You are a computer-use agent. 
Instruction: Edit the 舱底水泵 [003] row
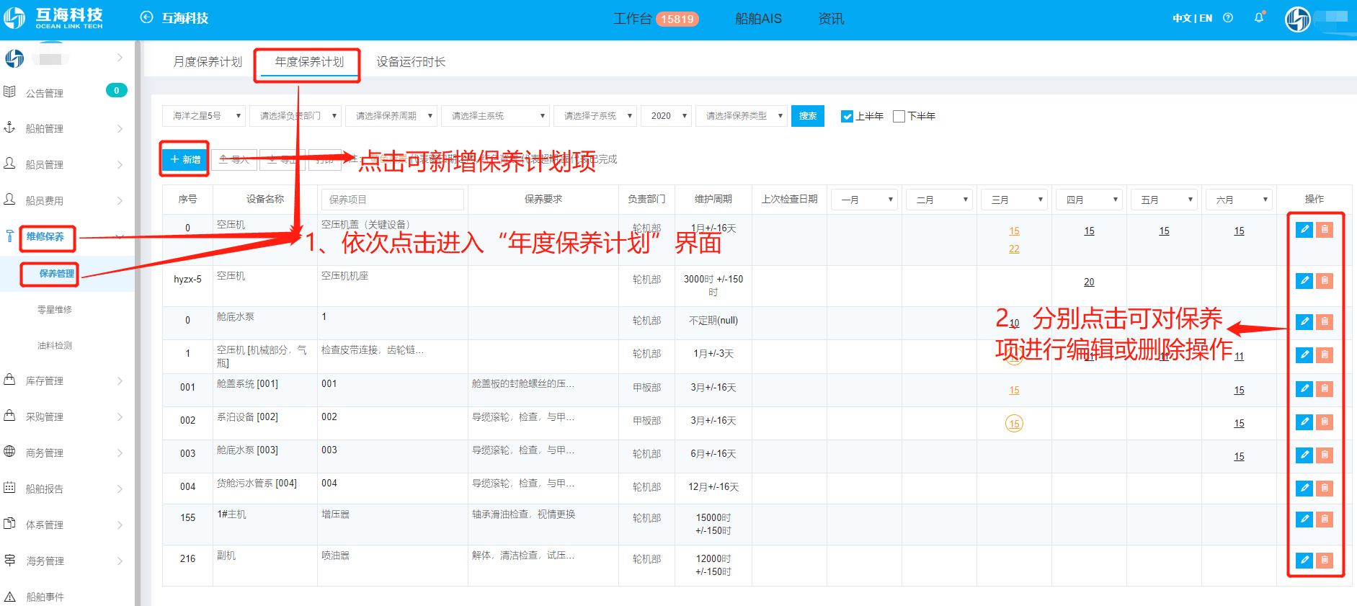click(x=1304, y=455)
